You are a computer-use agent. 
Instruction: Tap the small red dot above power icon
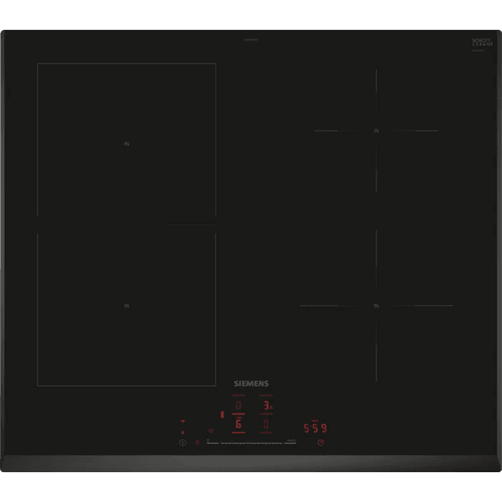(x=183, y=431)
